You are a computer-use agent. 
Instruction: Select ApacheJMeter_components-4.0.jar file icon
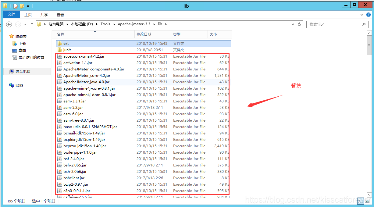coord(60,69)
